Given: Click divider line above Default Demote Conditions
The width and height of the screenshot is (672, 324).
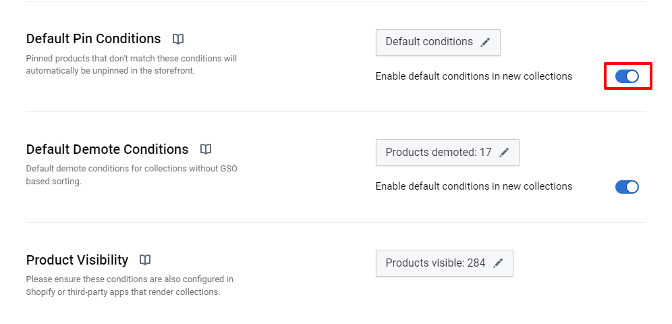Looking at the screenshot, I should point(335,112).
